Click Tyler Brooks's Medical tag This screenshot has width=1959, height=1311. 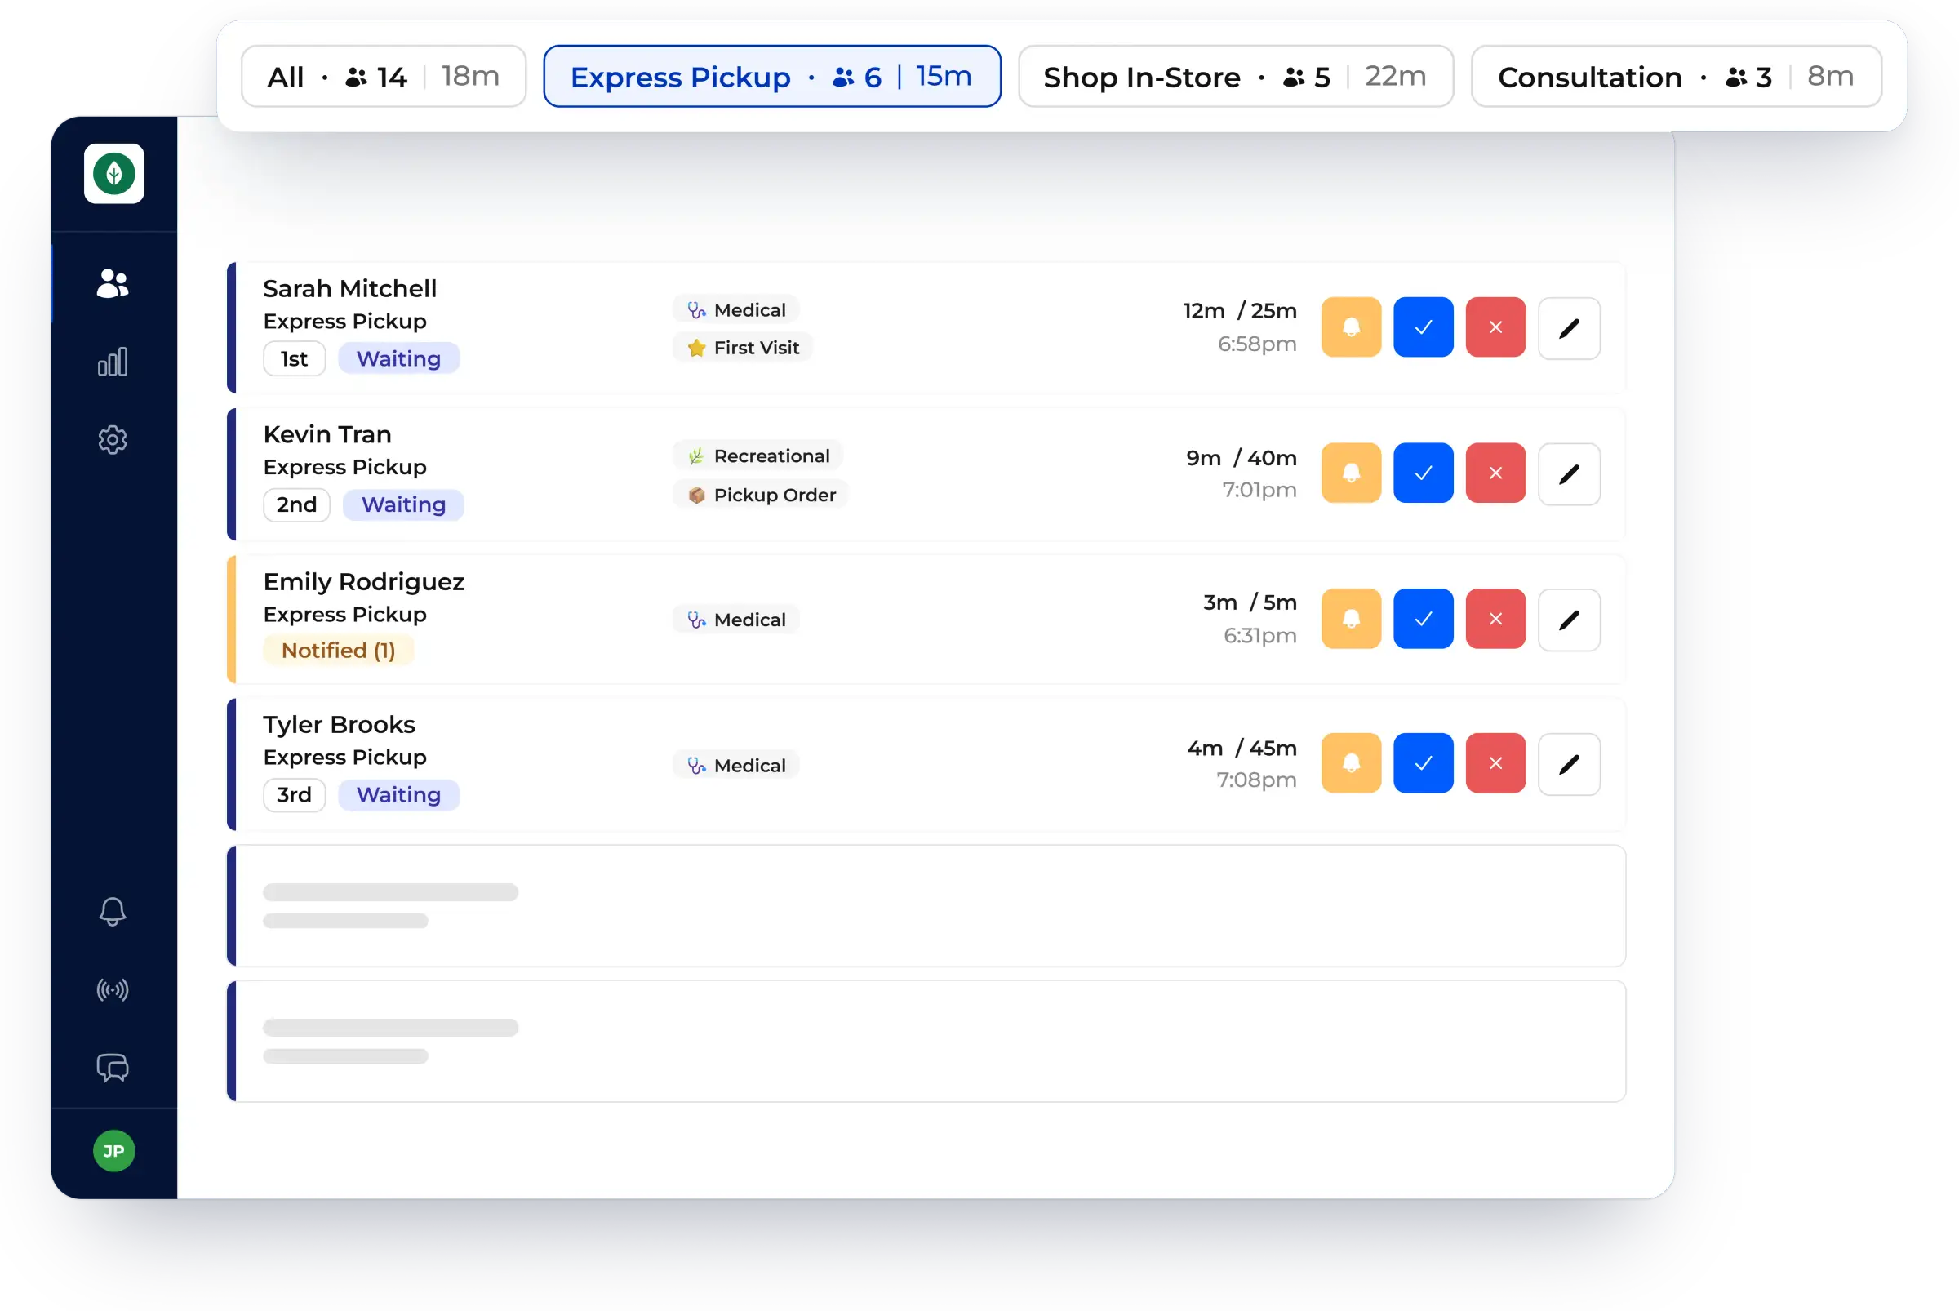pos(735,765)
